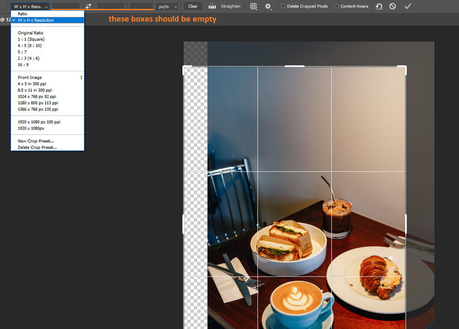Select Original Ratio preset
The image size is (459, 329).
click(x=48, y=33)
